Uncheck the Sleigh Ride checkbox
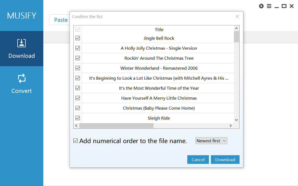This screenshot has height=186, width=298. [x=77, y=118]
